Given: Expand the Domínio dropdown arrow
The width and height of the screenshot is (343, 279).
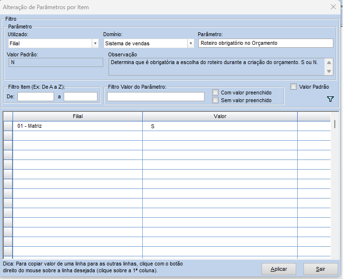Looking at the screenshot, I should click(191, 43).
